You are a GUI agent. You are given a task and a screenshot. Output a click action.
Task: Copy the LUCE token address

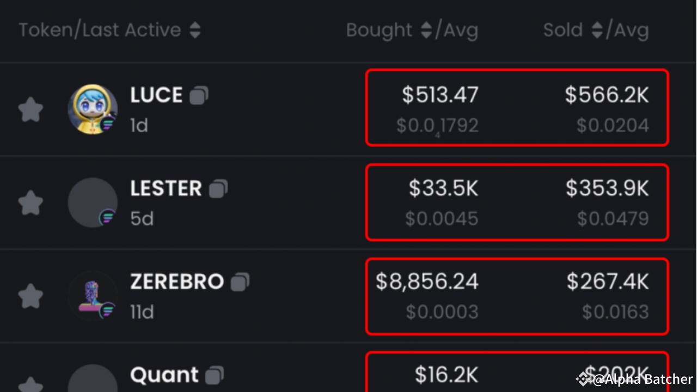coord(199,96)
